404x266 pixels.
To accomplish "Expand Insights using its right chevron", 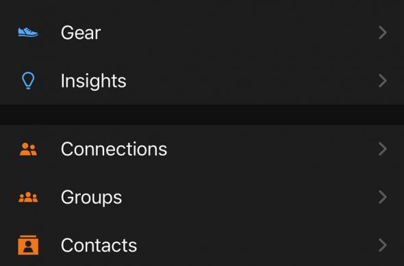I will pos(383,81).
